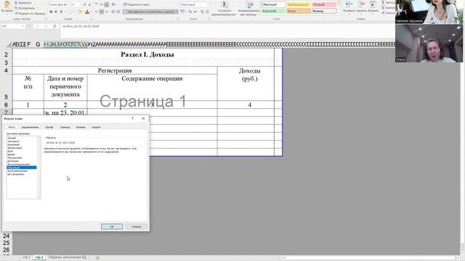Screen dimensions: 465x261
Task: Click the Copy (Копировать) icon
Action: coord(16,8)
